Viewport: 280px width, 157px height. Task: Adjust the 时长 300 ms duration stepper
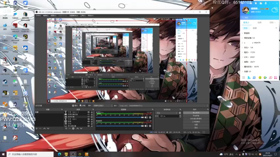click(x=180, y=116)
